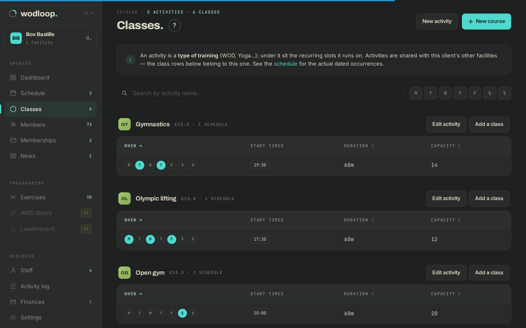
Task: Click the Memberships card icon
Action: click(13, 140)
